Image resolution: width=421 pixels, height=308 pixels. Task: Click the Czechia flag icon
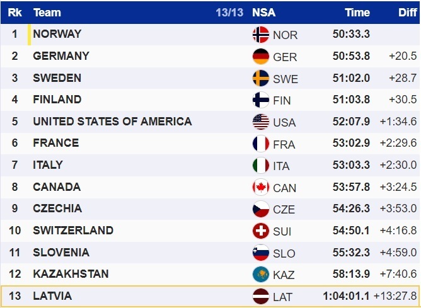click(x=260, y=209)
